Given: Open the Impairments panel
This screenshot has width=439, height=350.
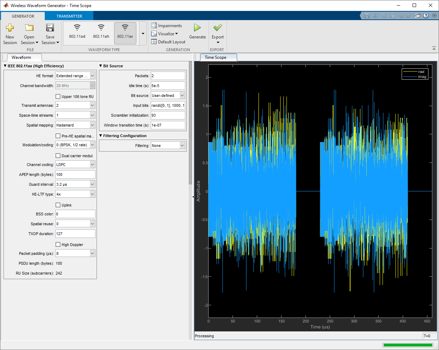Looking at the screenshot, I should tap(167, 26).
